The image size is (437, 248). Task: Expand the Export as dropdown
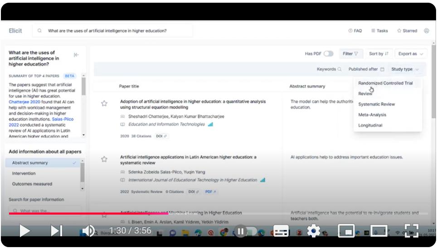[411, 53]
